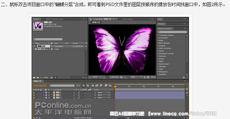This screenshot has width=230, height=119.
Task: Click the snapshot camera icon in the viewer
Action: click(x=121, y=77)
